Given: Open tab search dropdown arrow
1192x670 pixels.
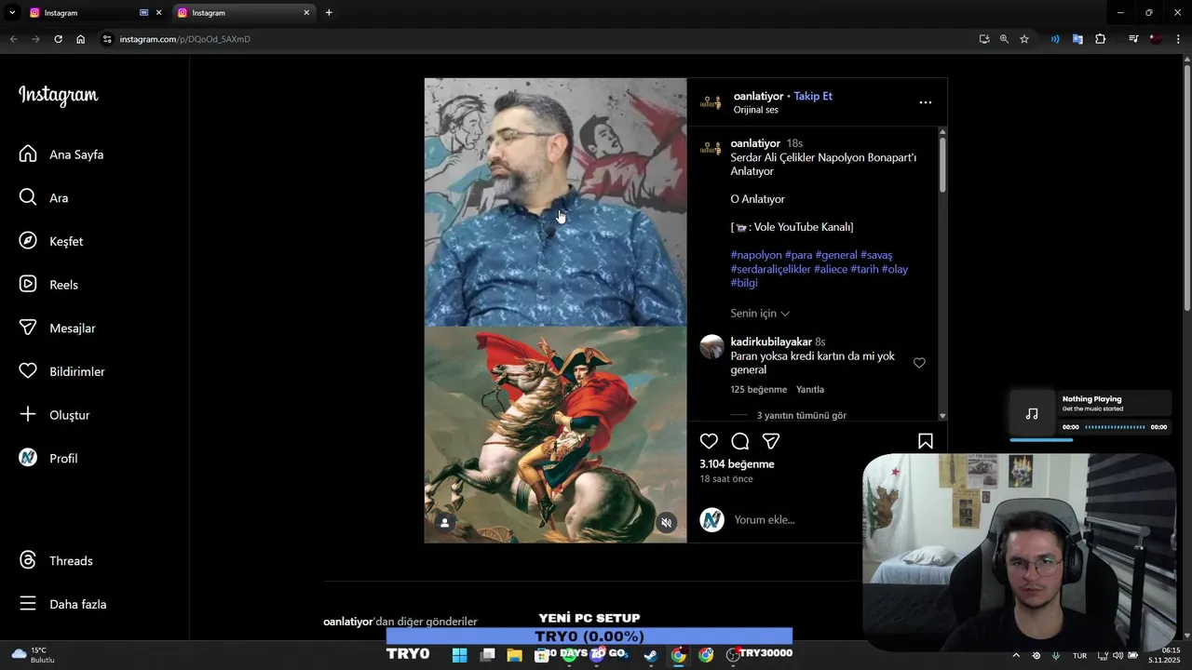Looking at the screenshot, I should coord(12,13).
